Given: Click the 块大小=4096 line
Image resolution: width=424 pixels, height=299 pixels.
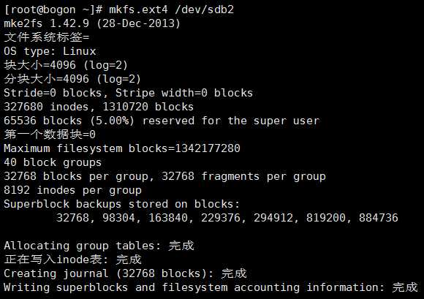Looking at the screenshot, I should pyautogui.click(x=66, y=65).
